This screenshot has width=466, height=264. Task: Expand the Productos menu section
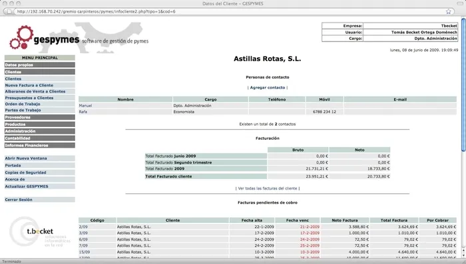pos(39,124)
